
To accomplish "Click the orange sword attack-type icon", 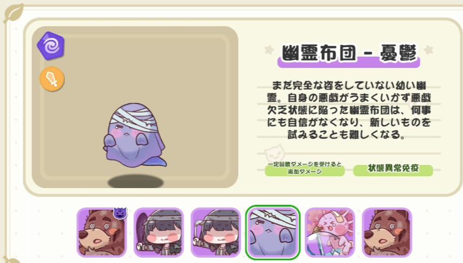I will point(52,79).
